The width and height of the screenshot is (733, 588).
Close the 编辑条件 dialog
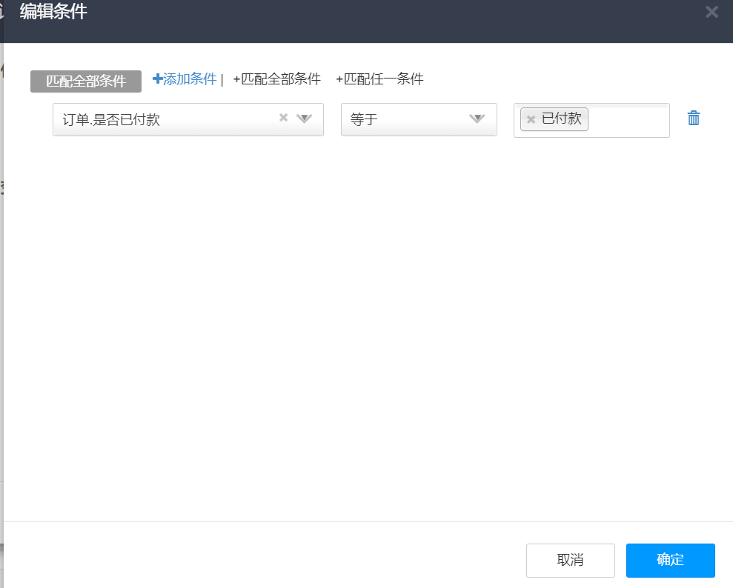[x=712, y=12]
